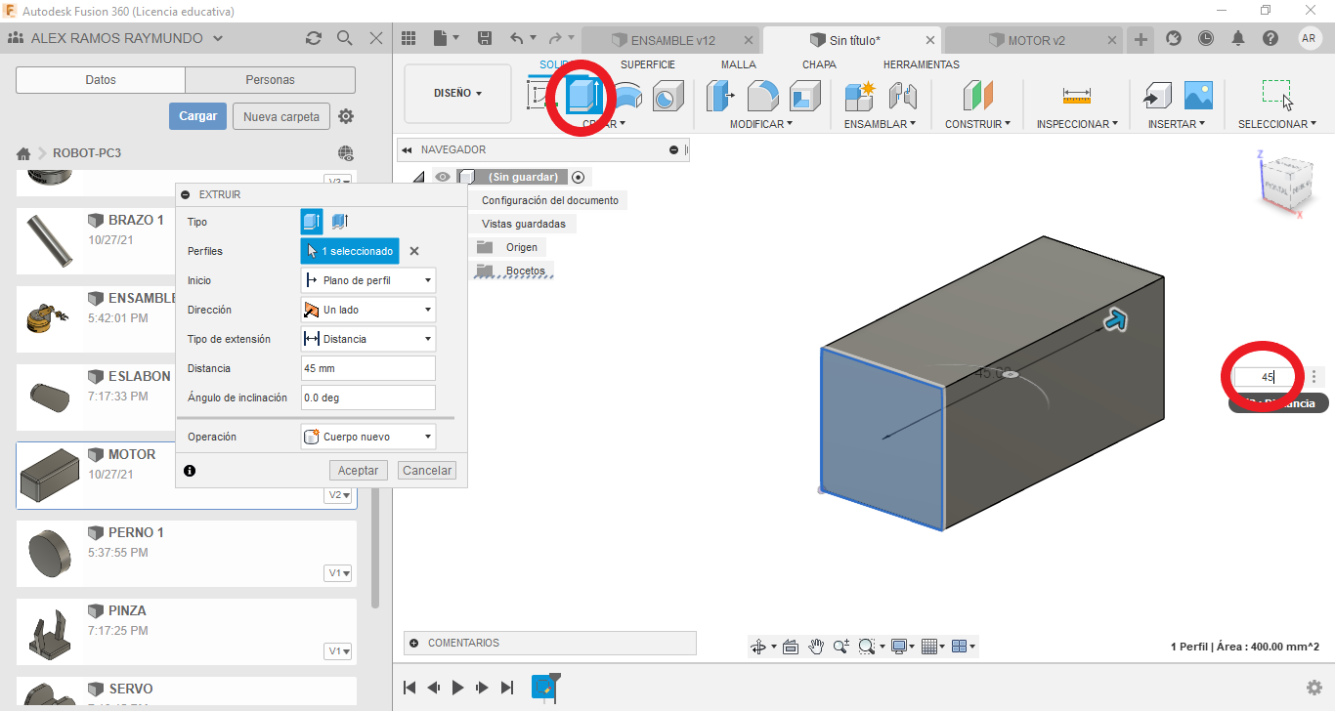Activate the window selection tool
1335x711 pixels.
(x=1277, y=95)
